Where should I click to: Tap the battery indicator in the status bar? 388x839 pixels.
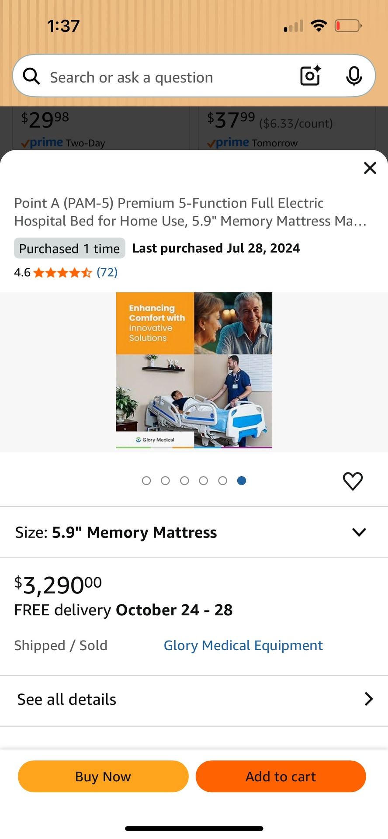[x=347, y=26]
